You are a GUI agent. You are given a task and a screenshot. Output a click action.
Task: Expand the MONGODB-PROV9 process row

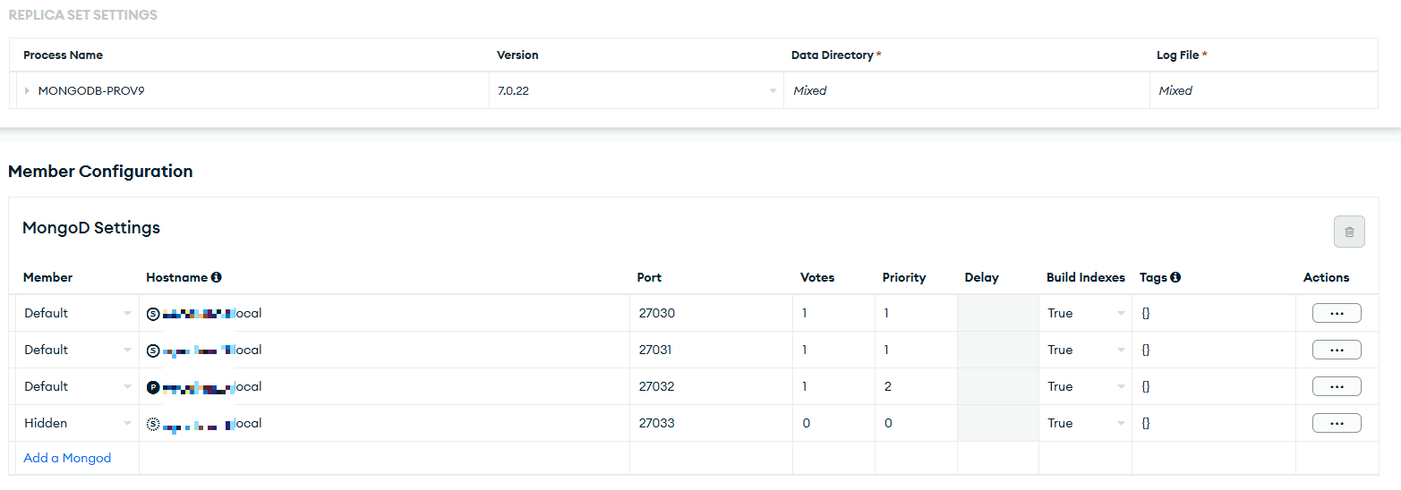point(27,90)
